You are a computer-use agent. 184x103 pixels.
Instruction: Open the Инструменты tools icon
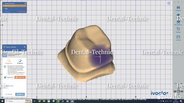[x=178, y=22]
